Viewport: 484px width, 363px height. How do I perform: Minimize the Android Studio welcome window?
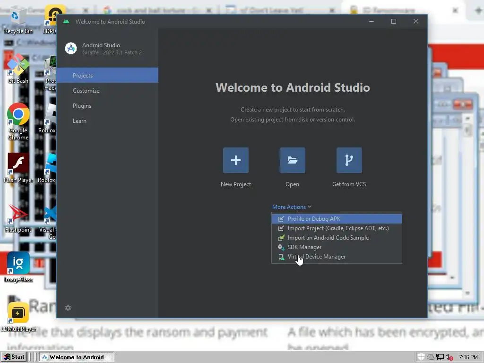[x=372, y=21]
